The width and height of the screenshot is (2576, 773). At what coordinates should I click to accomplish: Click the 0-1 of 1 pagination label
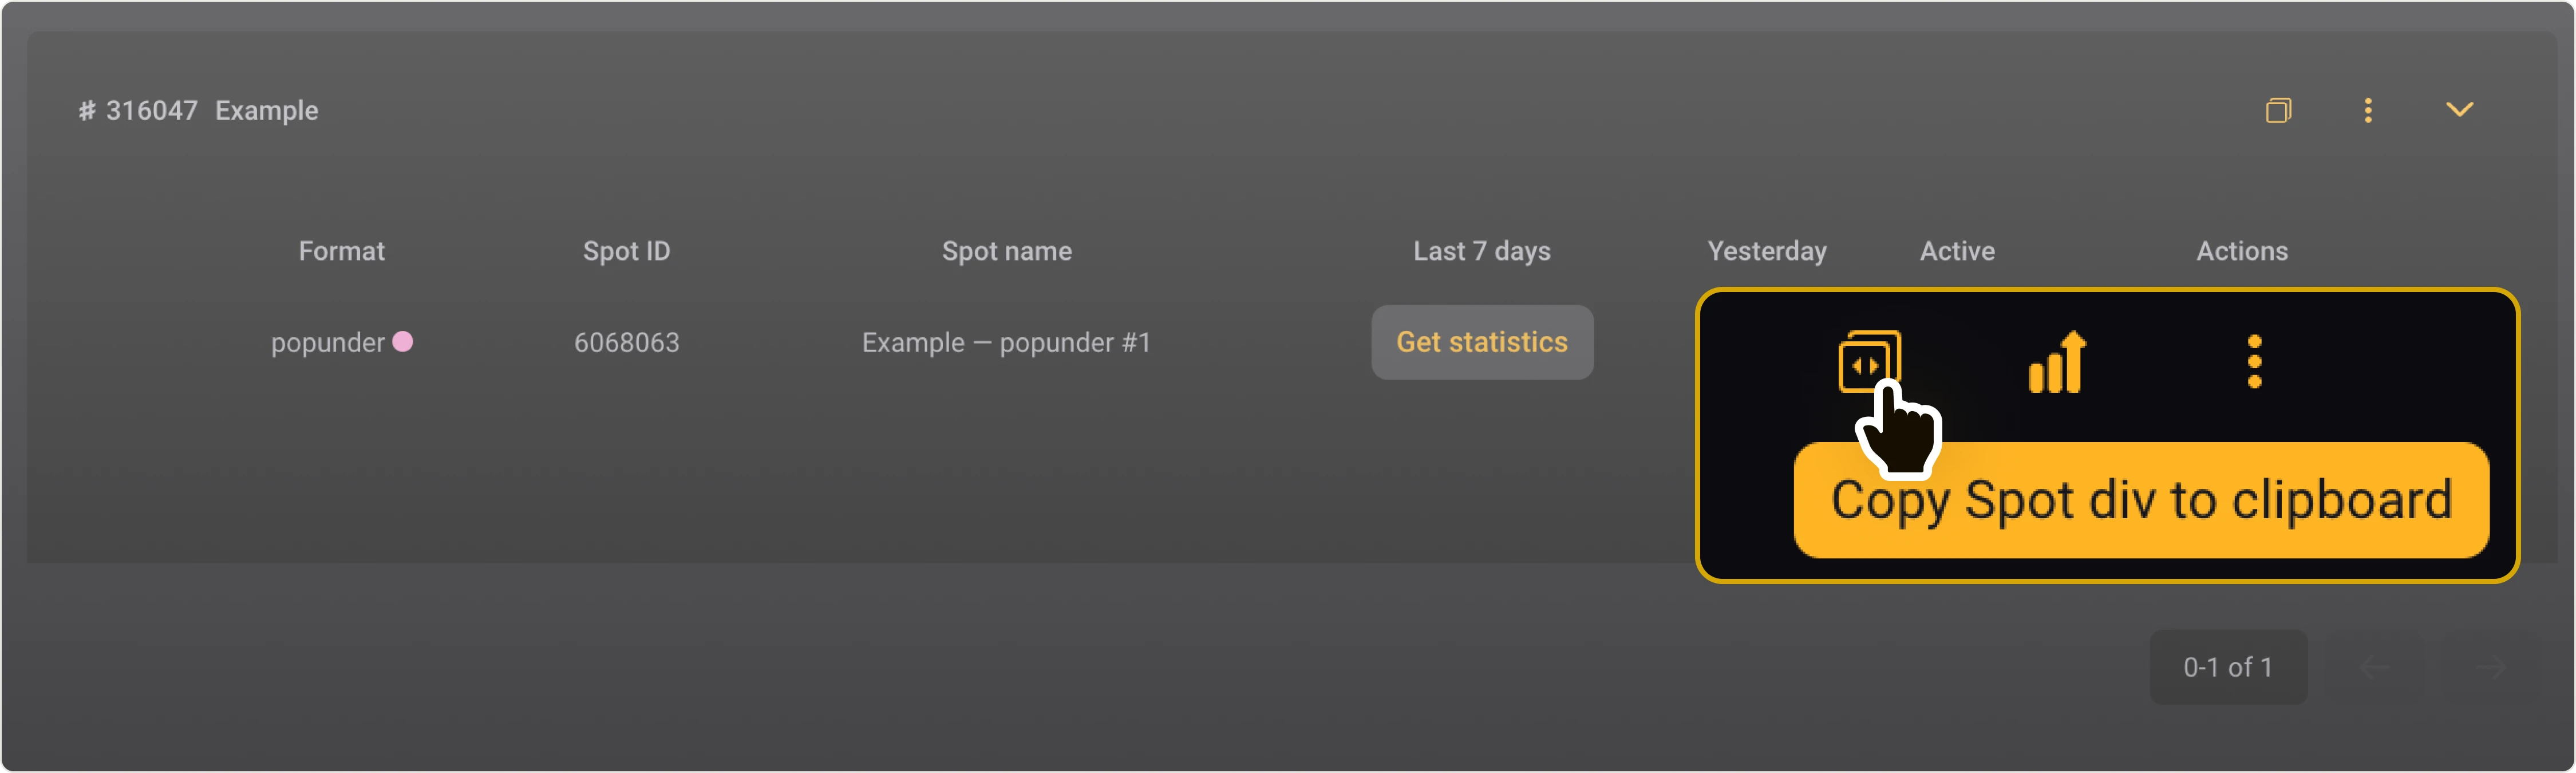point(2228,667)
